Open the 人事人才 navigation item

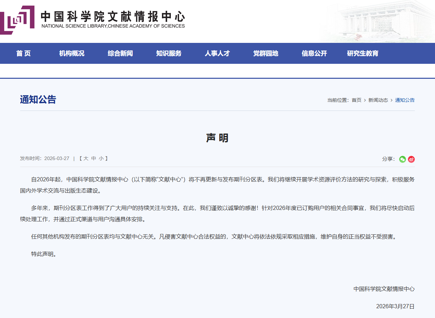[x=217, y=53]
